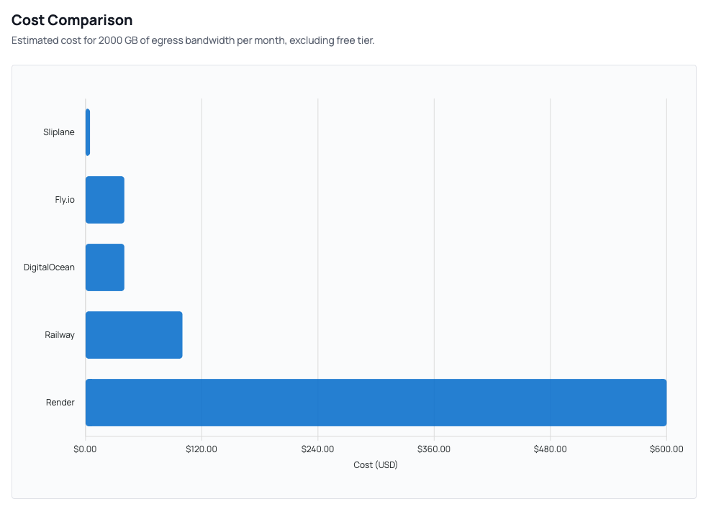The width and height of the screenshot is (711, 509).
Task: Click the Fly.io axis label
Action: tap(66, 200)
